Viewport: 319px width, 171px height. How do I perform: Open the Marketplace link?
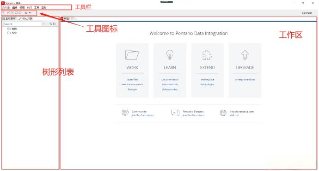pos(207,80)
